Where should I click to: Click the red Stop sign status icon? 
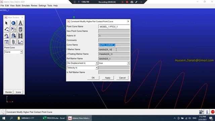213,112
